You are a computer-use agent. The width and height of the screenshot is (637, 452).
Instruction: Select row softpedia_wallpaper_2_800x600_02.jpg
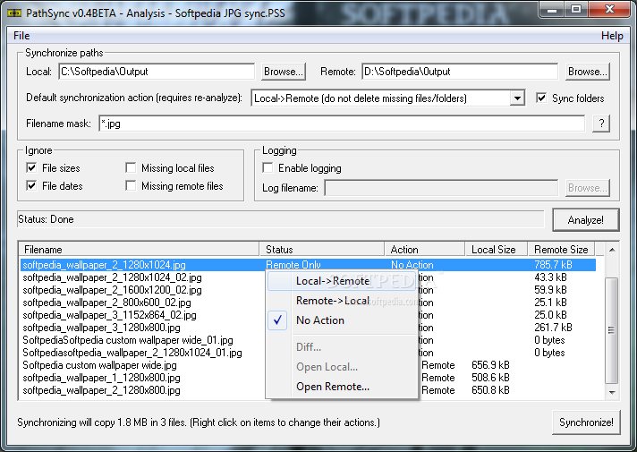308,303
